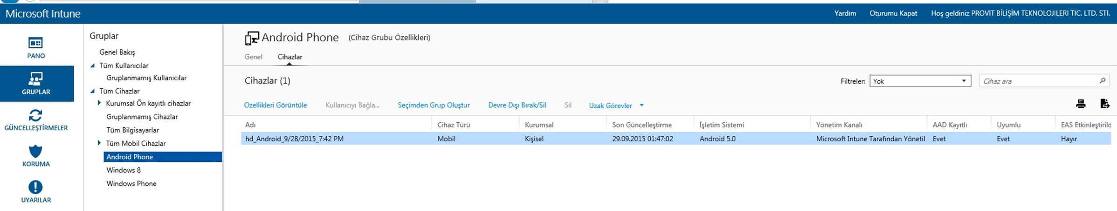The height and width of the screenshot is (211, 1117).
Task: Click Özellikleri Görüntüle link
Action: pos(275,105)
